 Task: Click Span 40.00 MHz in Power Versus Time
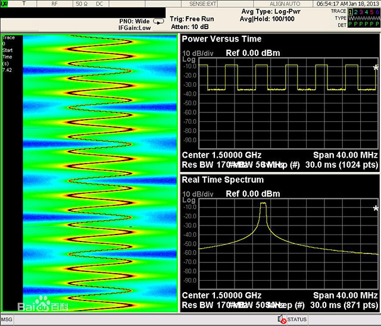pyautogui.click(x=345, y=155)
